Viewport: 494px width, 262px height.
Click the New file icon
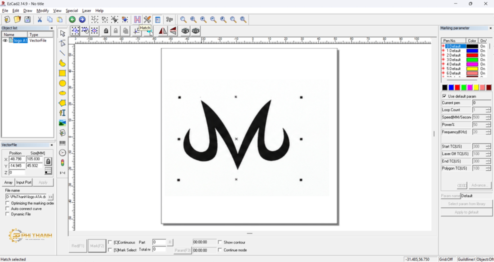point(7,20)
